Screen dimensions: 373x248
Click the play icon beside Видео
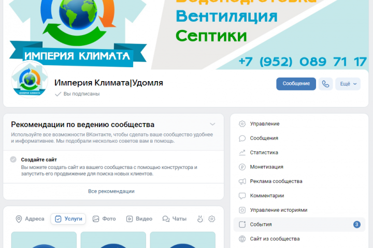tap(130, 219)
